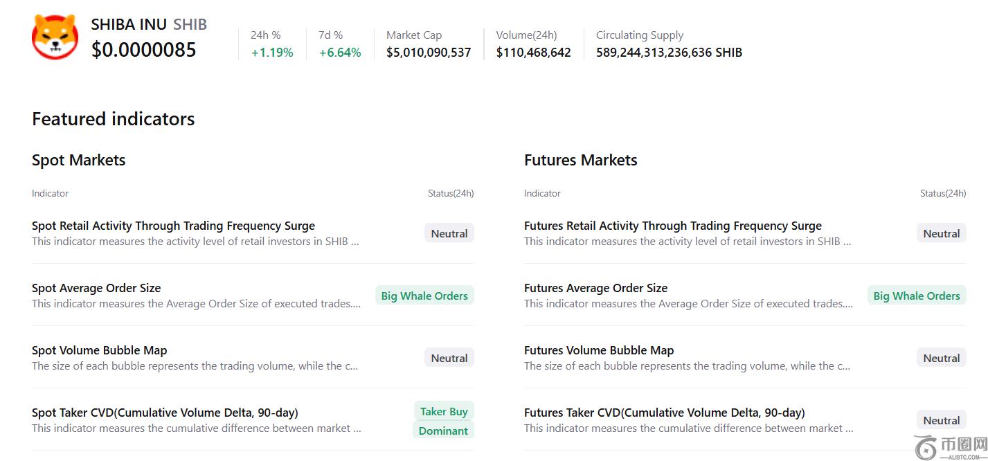Screen dimensions: 988x461
Task: Click Neutral badge for Spot Volume Bubble Map
Action: (x=449, y=358)
